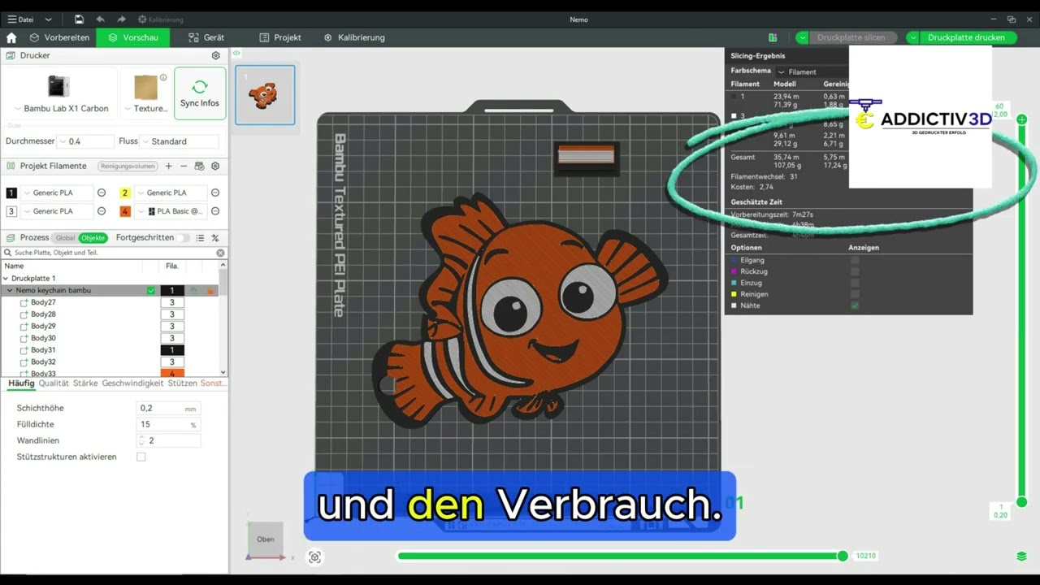Toggle the Eilgang display checkbox

[x=854, y=260]
